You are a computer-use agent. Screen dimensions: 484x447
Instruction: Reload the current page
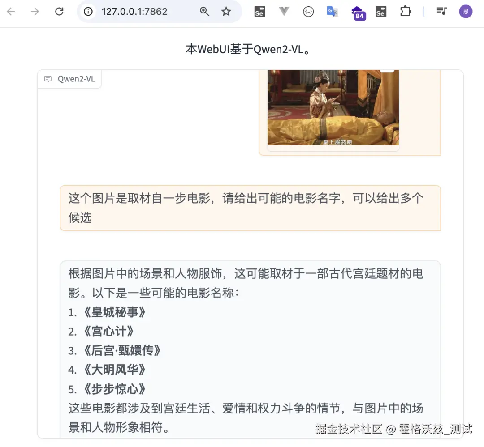(x=59, y=12)
